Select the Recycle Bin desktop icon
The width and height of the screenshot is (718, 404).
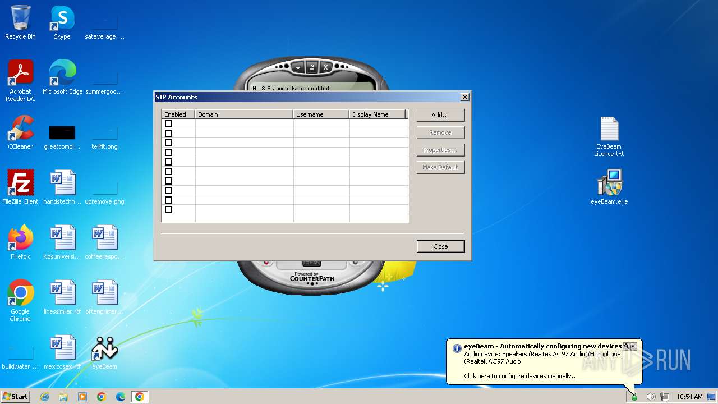pos(20,22)
